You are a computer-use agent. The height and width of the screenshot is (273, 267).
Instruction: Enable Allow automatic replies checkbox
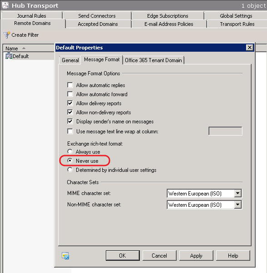(70, 85)
